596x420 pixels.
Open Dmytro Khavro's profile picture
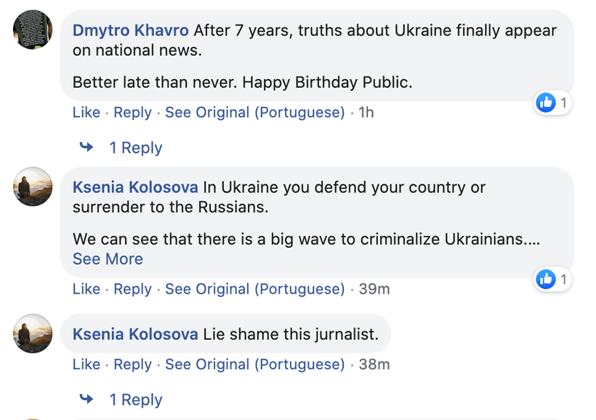pos(33,31)
